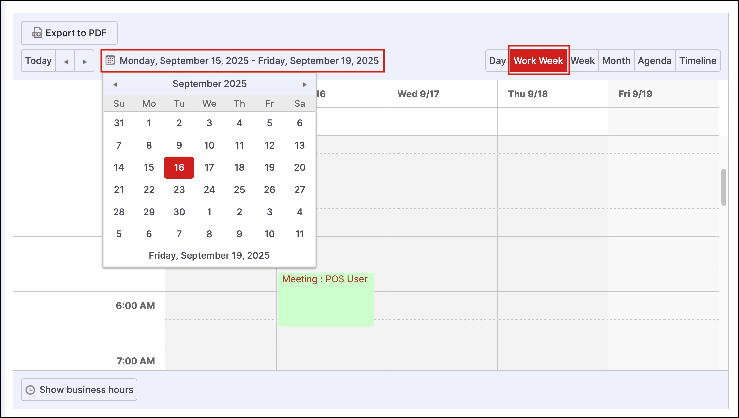Viewport: 739px width, 418px height.
Task: Navigate to next month in date picker
Action: [x=305, y=84]
